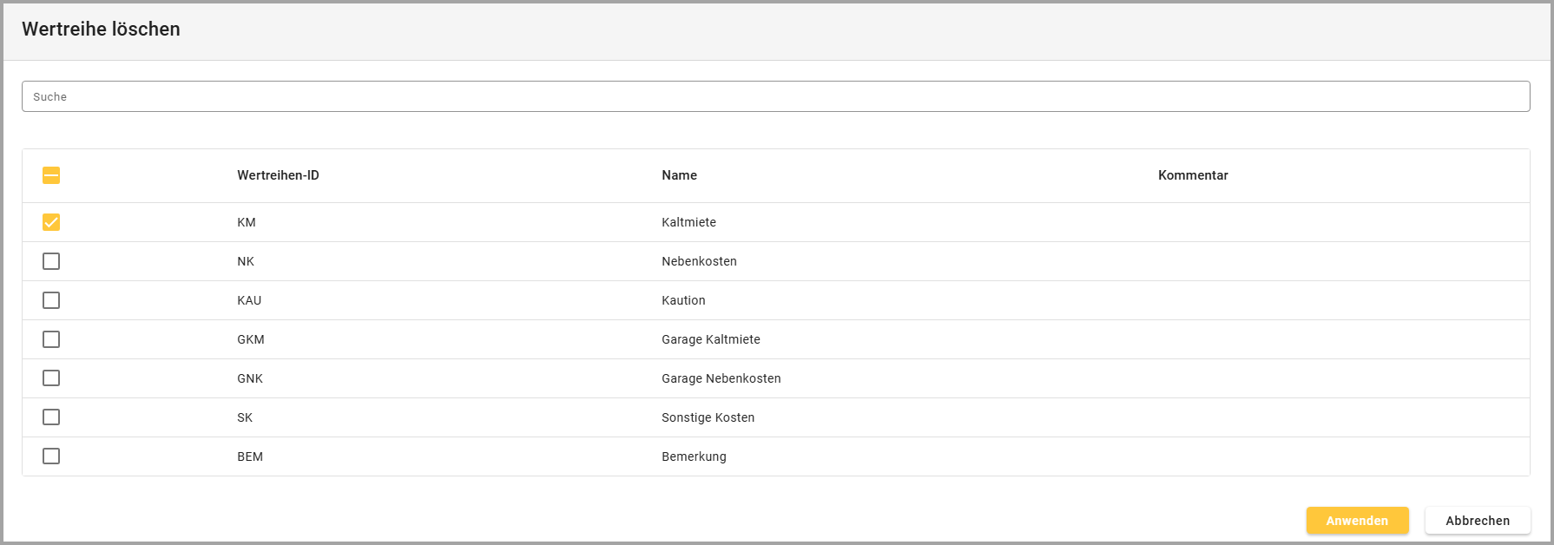The image size is (1554, 545).
Task: Click the Garage Kaltmiete name cell
Action: click(710, 339)
